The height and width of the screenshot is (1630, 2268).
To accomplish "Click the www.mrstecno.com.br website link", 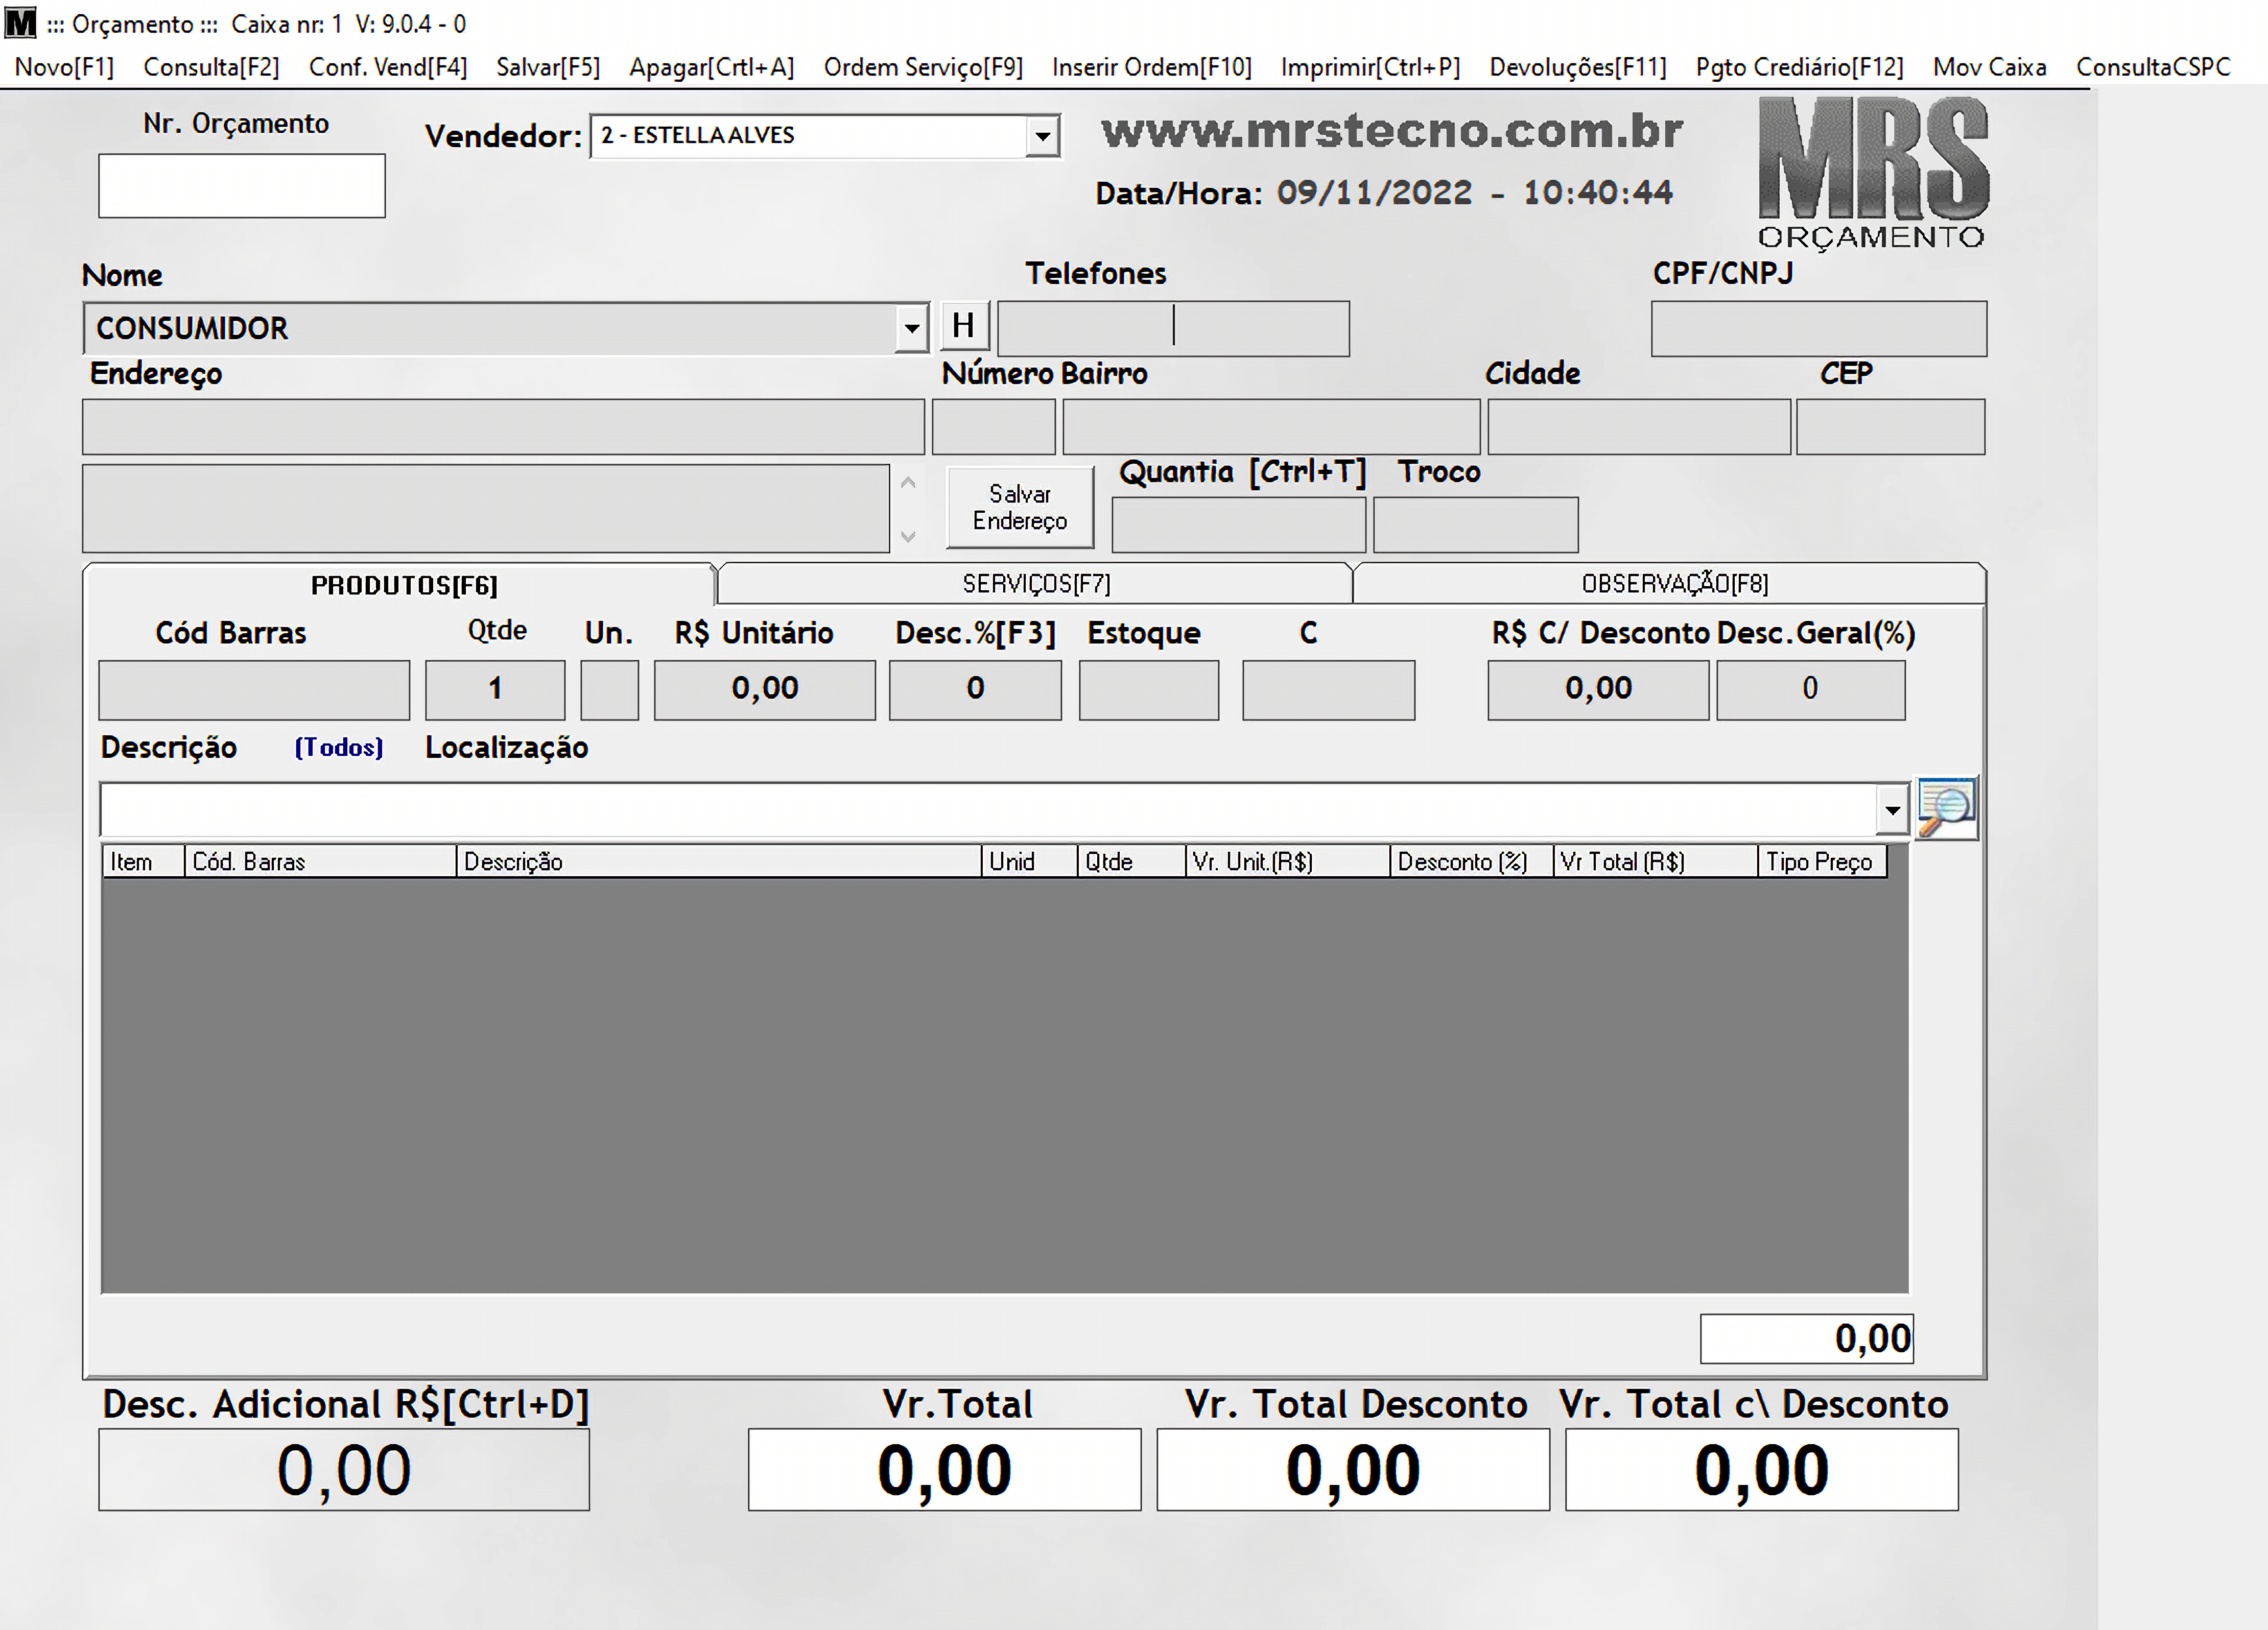I will [x=1392, y=131].
